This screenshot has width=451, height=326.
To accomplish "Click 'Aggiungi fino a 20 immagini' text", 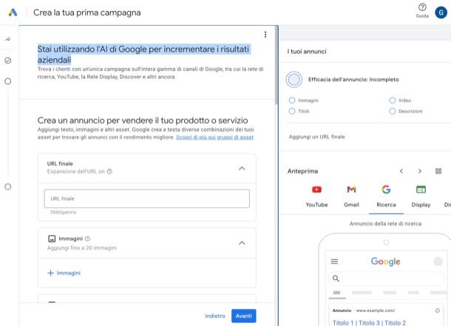I will click(81, 248).
